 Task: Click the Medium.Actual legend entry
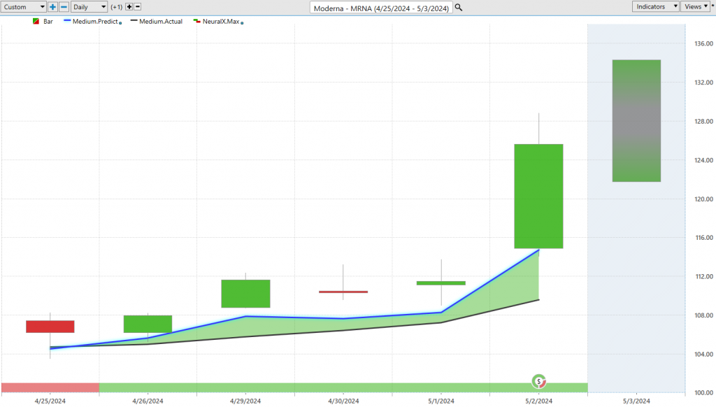click(x=156, y=22)
